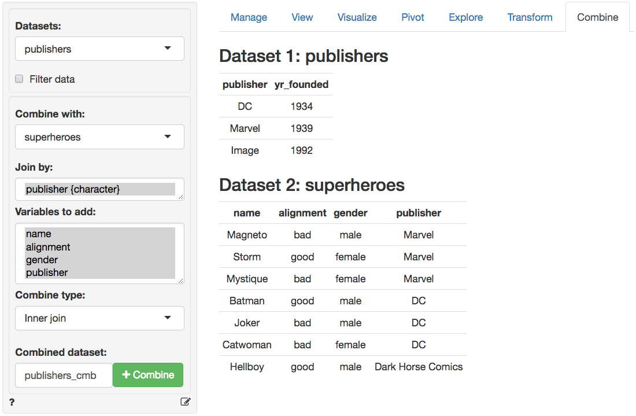Screen dimensions: 636x416
Task: Click the edit report pencil icon
Action: click(185, 402)
